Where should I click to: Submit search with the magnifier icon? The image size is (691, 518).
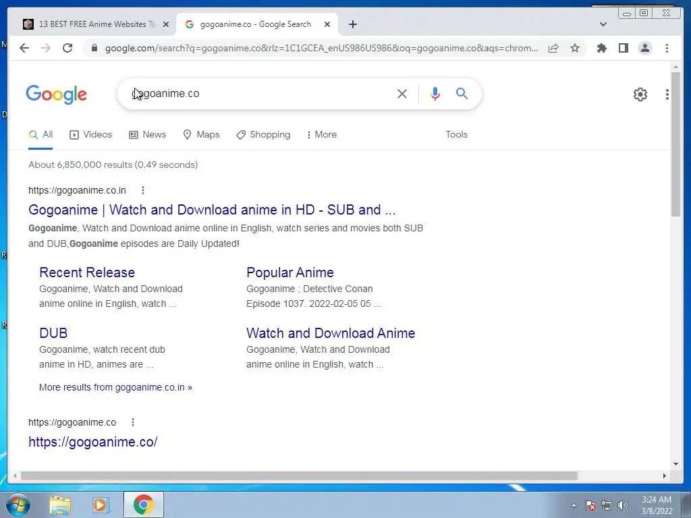(462, 93)
